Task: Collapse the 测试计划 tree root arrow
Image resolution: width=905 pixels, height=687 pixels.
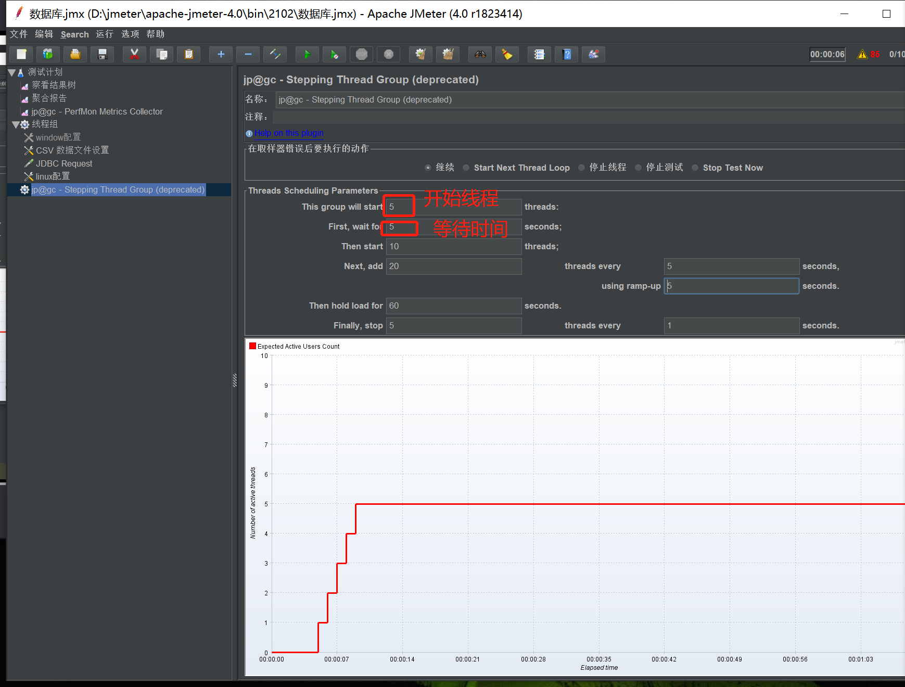Action: coord(11,72)
